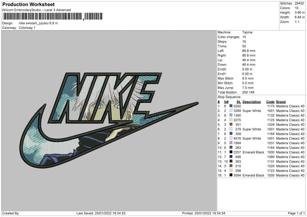This screenshot has height=217, width=307.
Task: Click 'Wilcom EmbroideryStudio – Level 3 Advanced' text
Action: click(x=36, y=10)
